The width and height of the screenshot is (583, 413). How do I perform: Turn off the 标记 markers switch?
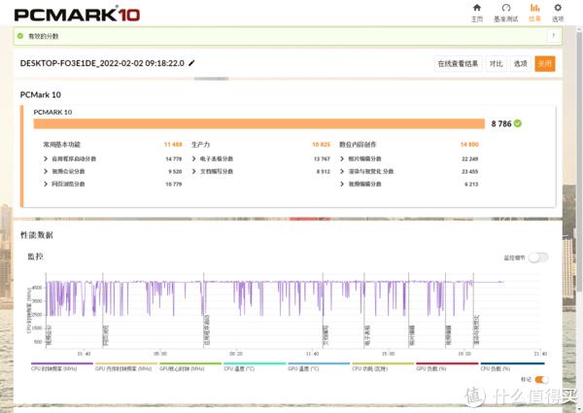pyautogui.click(x=541, y=380)
